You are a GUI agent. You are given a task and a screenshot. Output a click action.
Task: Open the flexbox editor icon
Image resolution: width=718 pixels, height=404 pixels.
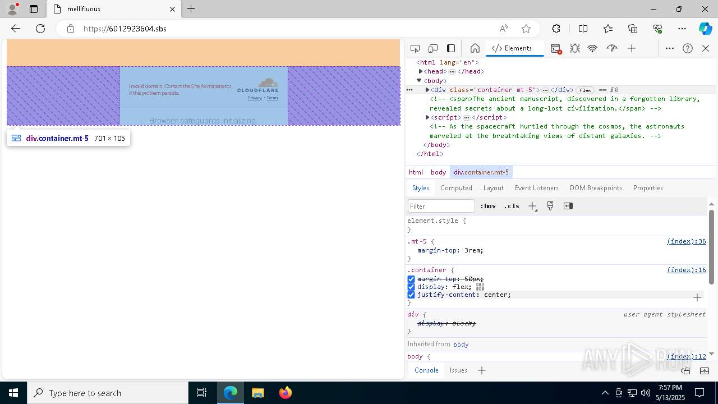[480, 287]
